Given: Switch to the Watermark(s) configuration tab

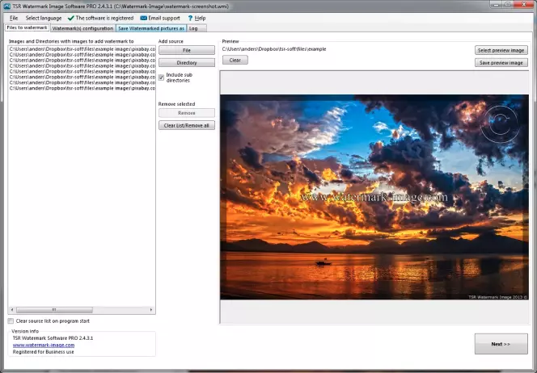Looking at the screenshot, I should 82,28.
